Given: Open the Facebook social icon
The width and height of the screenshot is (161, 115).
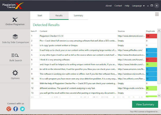Looking at the screenshot, I should click(x=16, y=109).
